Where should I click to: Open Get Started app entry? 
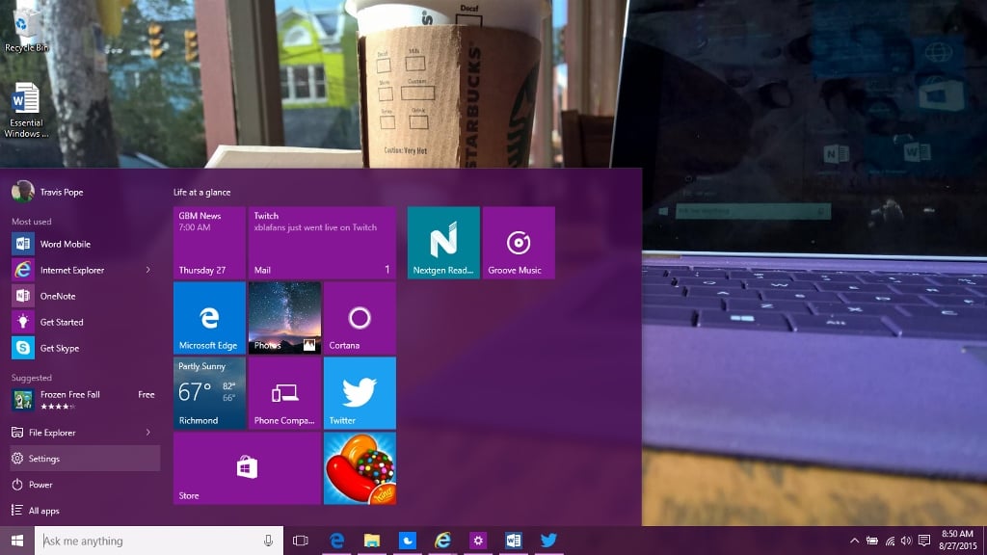click(x=85, y=322)
